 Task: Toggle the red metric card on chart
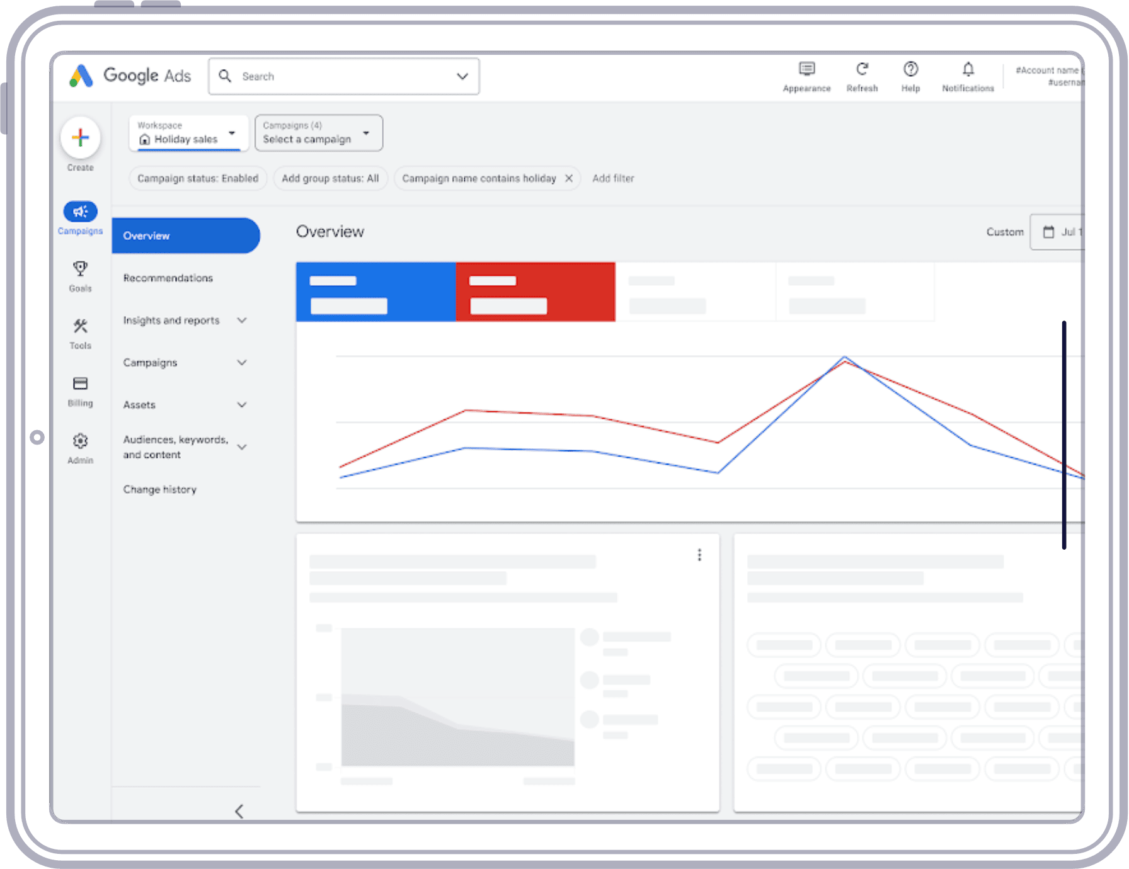(x=535, y=292)
